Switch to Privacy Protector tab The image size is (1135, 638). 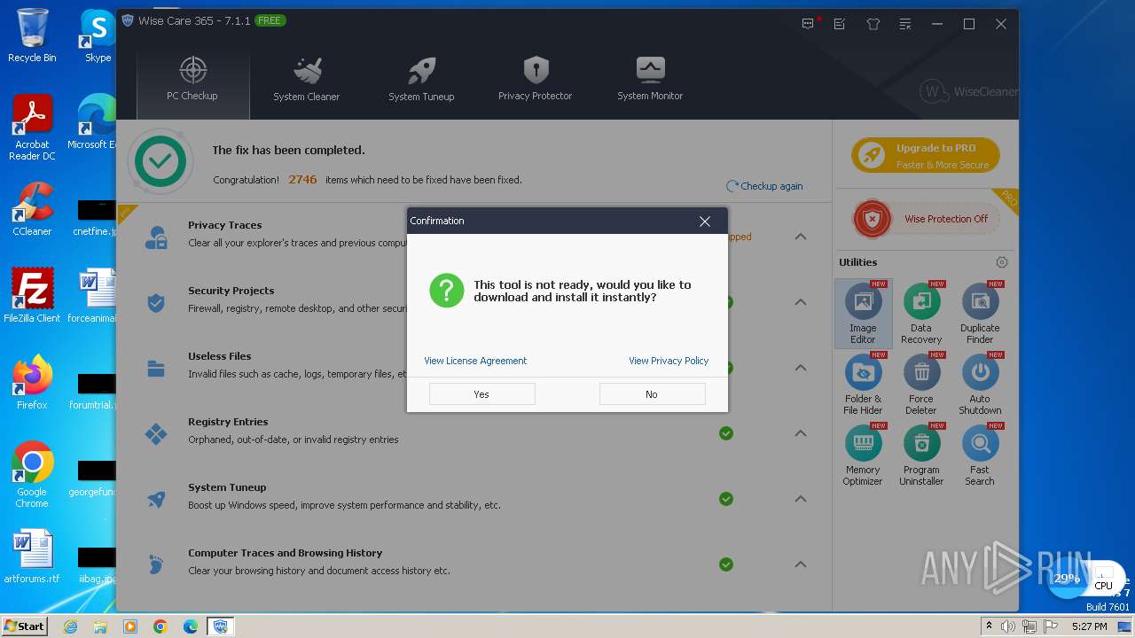coord(536,80)
